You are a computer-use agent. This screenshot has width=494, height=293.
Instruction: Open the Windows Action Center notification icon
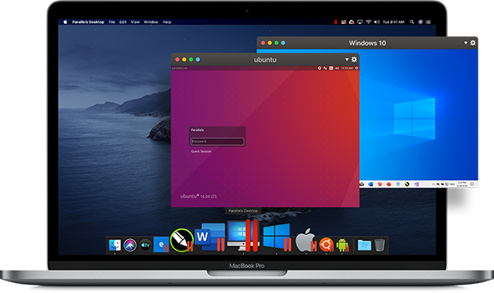coord(472,184)
